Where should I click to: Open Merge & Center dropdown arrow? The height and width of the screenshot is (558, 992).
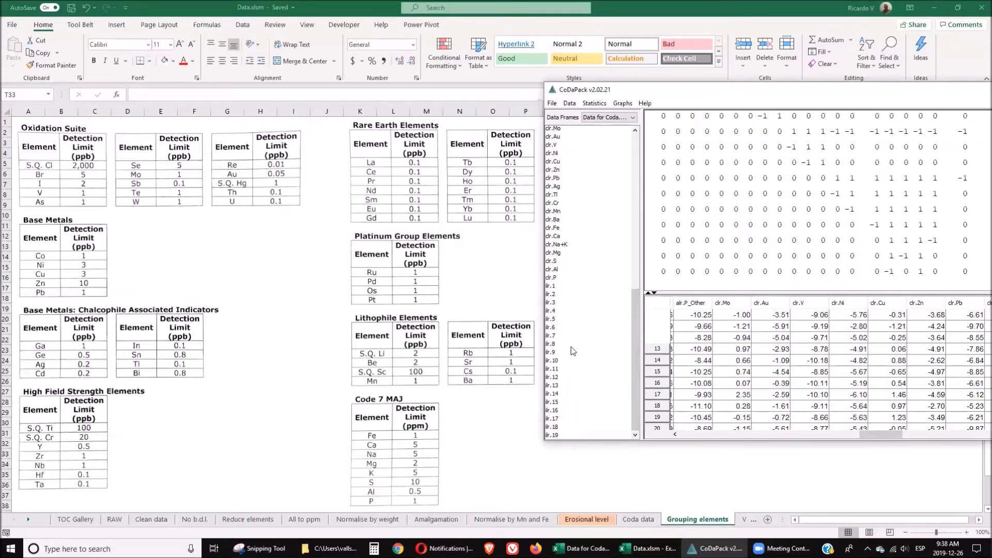(x=334, y=61)
